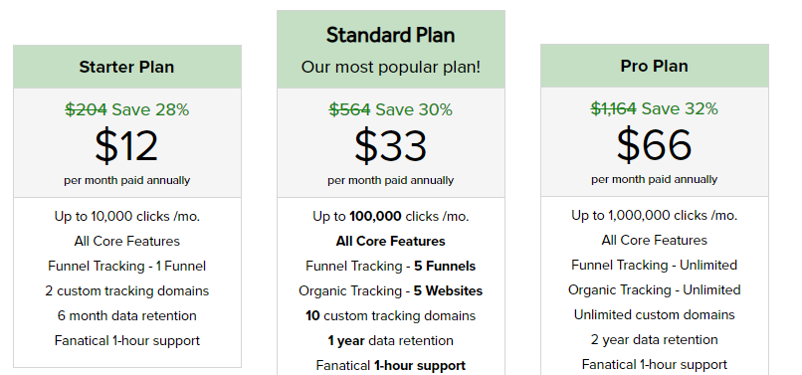Click the Pro Plan header
Screen dimensions: 802x375
[654, 66]
